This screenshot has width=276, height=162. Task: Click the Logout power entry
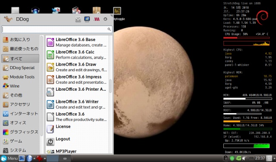[77, 142]
